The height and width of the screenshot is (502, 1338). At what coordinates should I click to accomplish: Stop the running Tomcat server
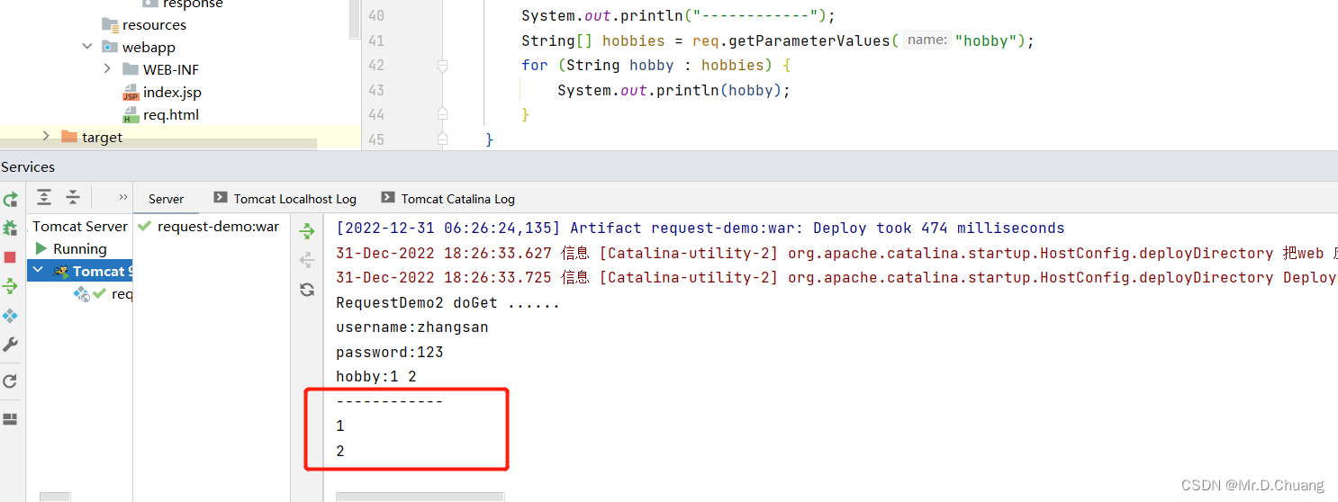coord(10,257)
